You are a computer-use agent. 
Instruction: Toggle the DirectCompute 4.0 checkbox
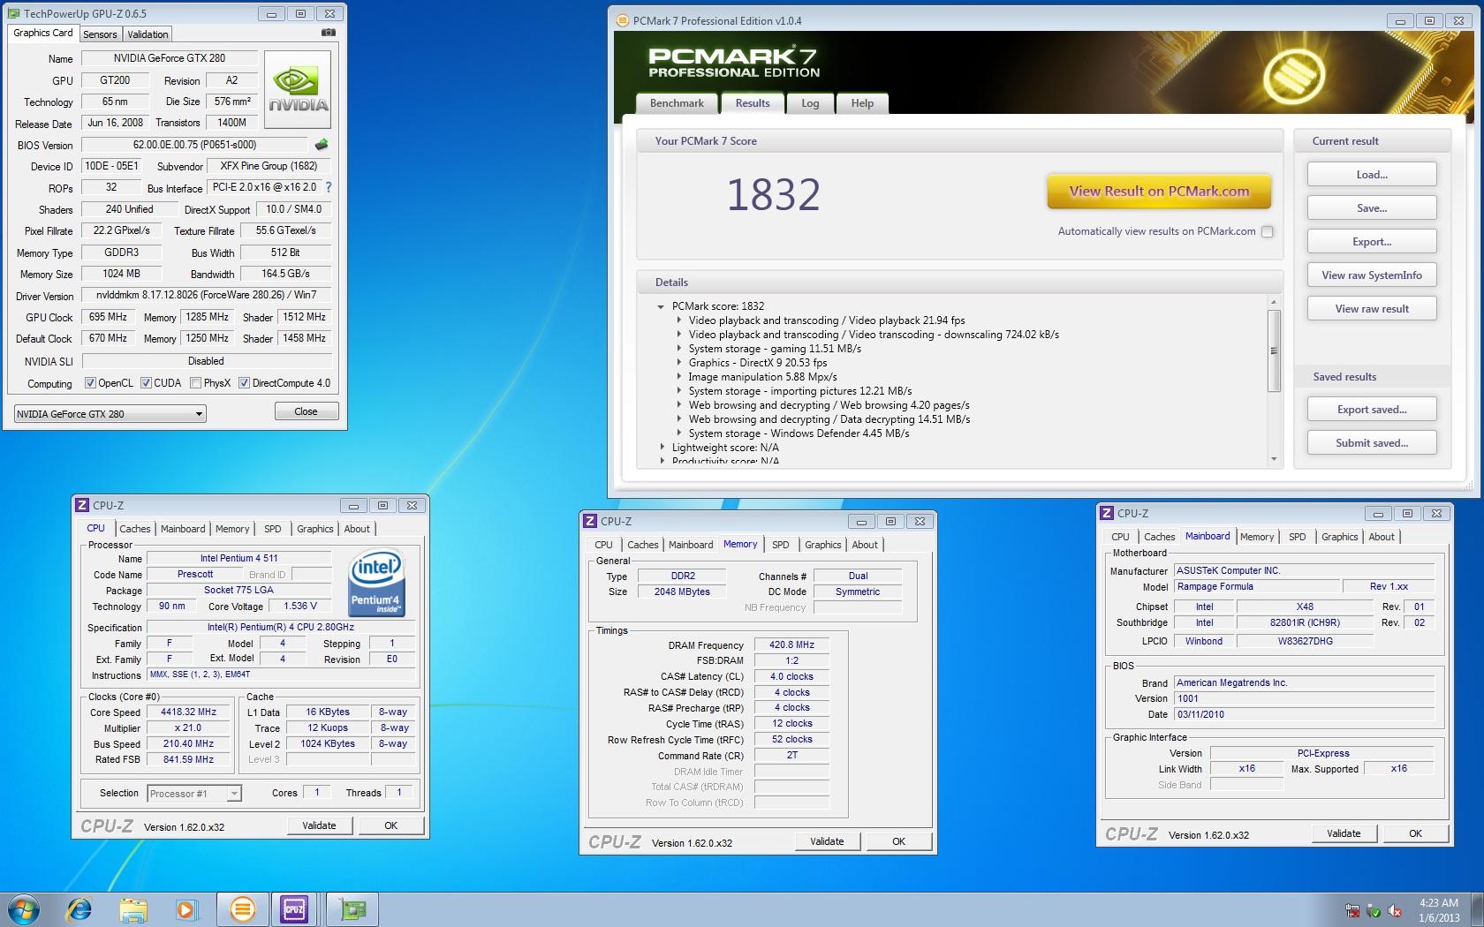(x=245, y=383)
